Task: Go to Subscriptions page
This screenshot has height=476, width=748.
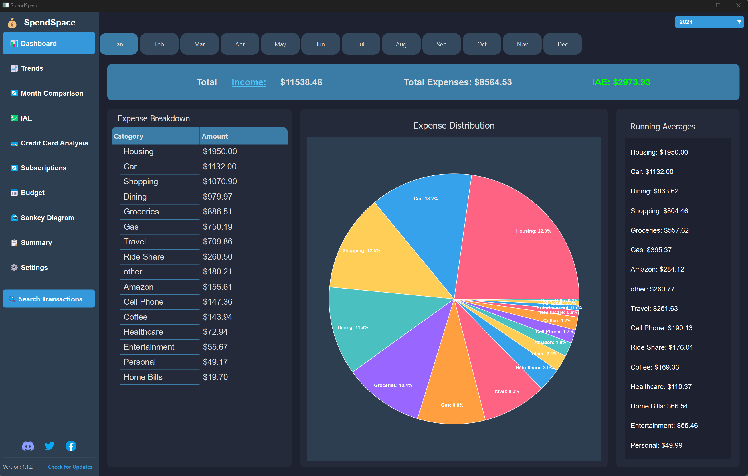Action: [43, 168]
